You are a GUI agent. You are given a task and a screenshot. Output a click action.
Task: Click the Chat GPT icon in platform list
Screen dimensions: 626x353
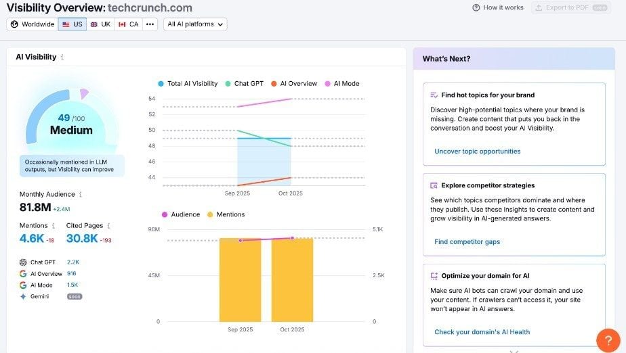(x=23, y=262)
